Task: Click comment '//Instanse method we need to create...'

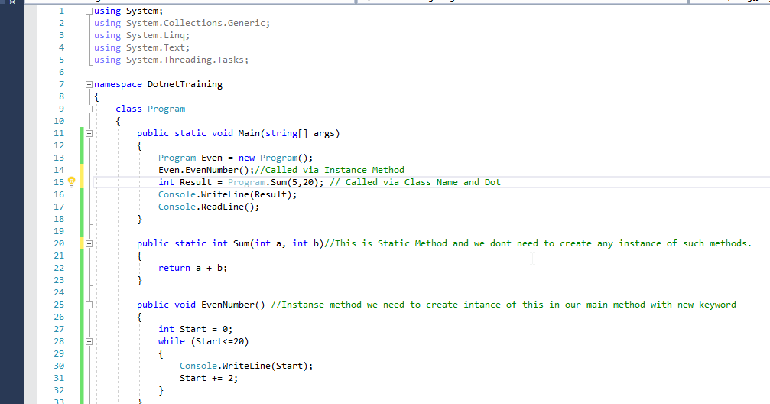Action: [x=503, y=305]
